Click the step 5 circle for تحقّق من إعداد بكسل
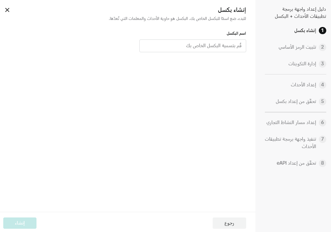The width and height of the screenshot is (331, 232). (x=322, y=101)
